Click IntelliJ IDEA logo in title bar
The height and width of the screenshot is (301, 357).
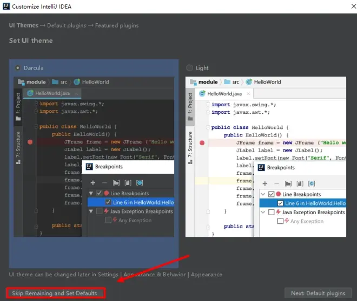(6, 6)
